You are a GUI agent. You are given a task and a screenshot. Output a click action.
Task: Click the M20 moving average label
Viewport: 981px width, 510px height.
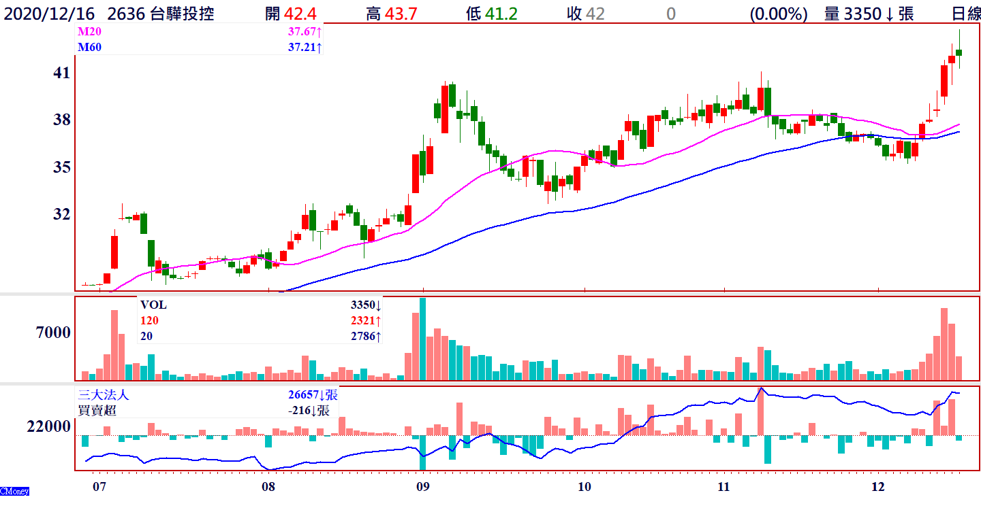(89, 32)
